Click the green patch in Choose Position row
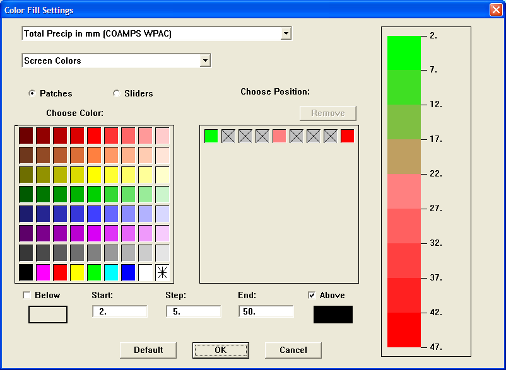 tap(211, 135)
